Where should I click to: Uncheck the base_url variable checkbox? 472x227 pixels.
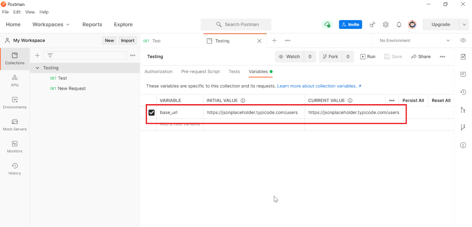(x=151, y=112)
